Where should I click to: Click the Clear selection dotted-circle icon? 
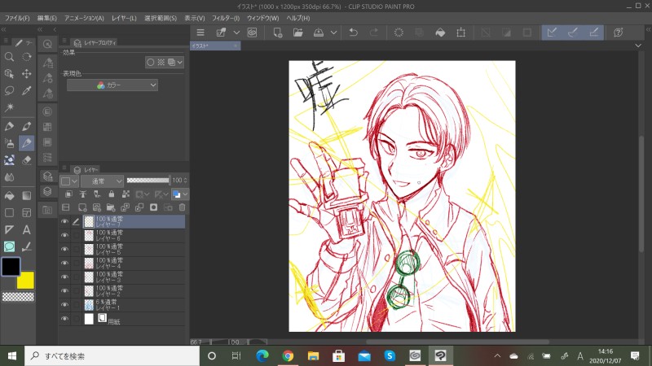point(399,33)
